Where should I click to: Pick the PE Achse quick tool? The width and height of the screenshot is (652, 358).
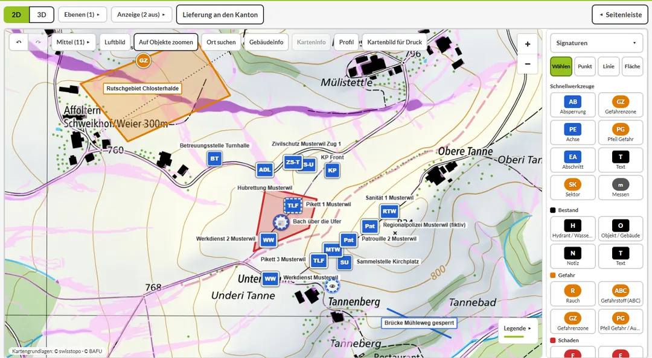572,132
